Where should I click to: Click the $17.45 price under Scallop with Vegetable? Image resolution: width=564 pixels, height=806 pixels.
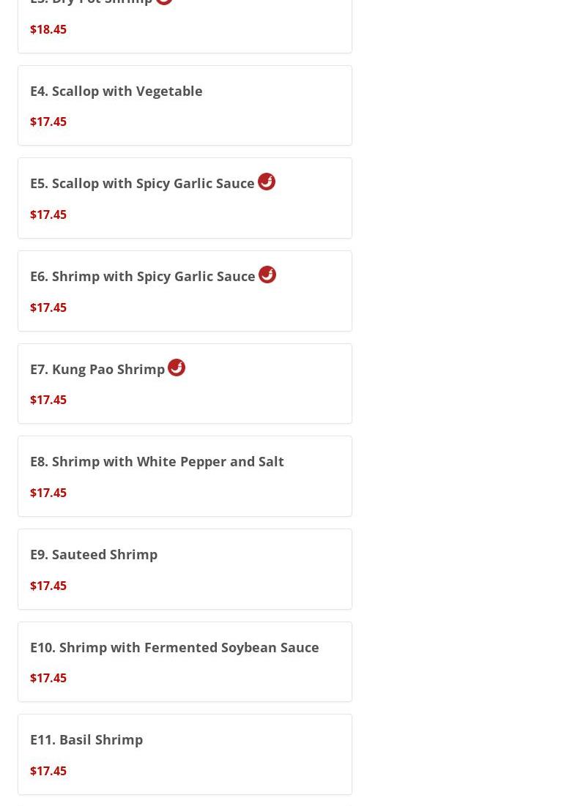coord(48,122)
